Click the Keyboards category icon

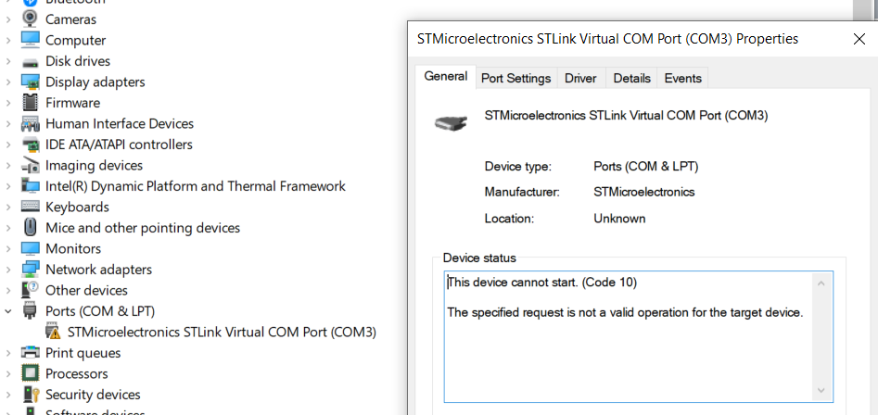31,207
